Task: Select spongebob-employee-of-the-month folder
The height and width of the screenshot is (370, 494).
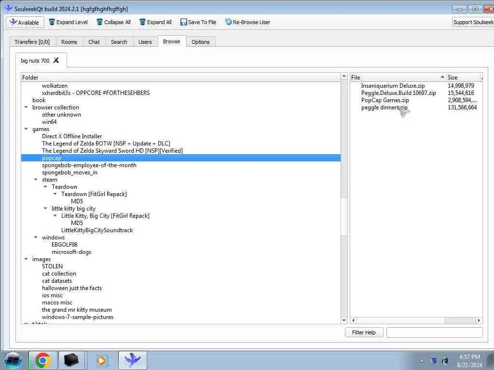Action: pyautogui.click(x=89, y=165)
